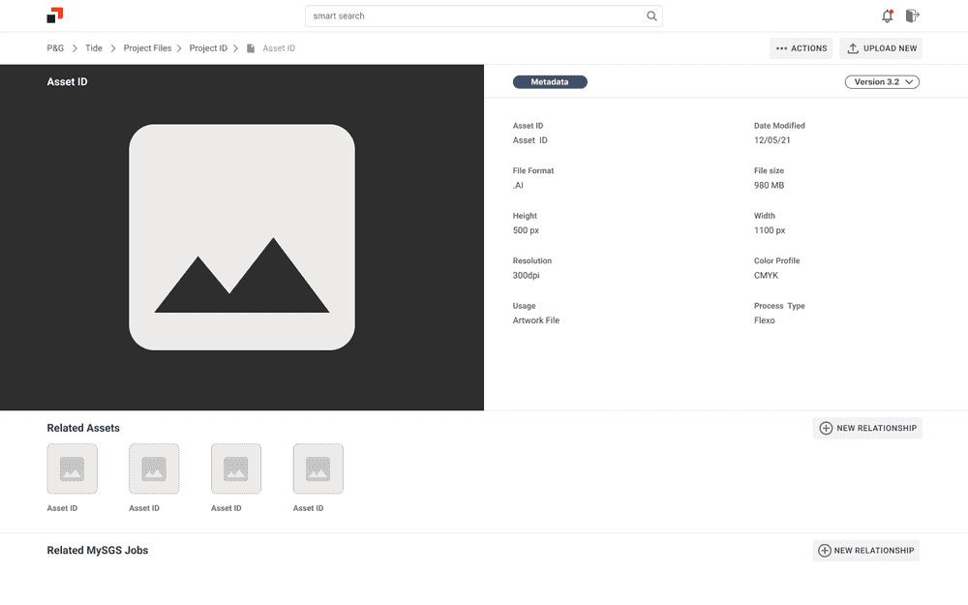This screenshot has height=605, width=968.
Task: Open the Actions menu button
Action: coord(801,48)
